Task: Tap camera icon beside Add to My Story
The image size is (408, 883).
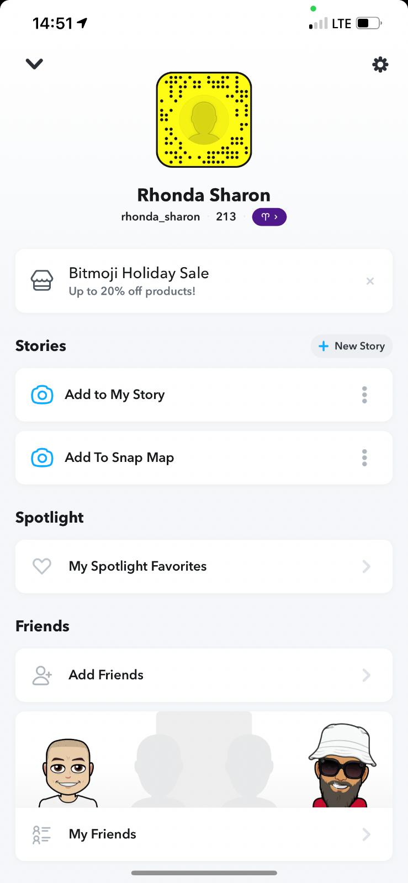Action: click(x=43, y=395)
